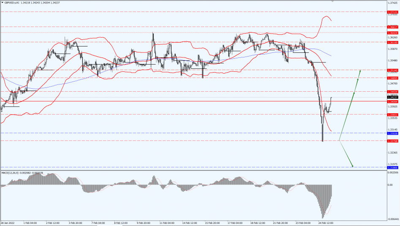This screenshot has width=400, height=226.
Task: Select the 1.36617 red price label
Action: pos(392,27)
